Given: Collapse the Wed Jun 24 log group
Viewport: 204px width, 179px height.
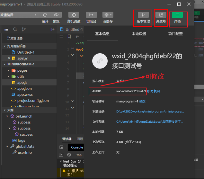Looking at the screenshot, I should [x=61, y=161].
